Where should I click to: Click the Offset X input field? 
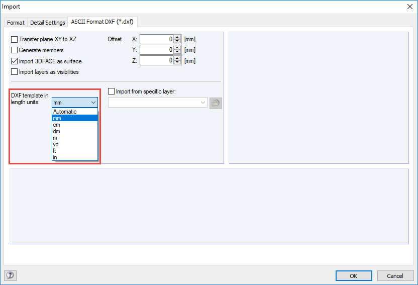point(156,39)
